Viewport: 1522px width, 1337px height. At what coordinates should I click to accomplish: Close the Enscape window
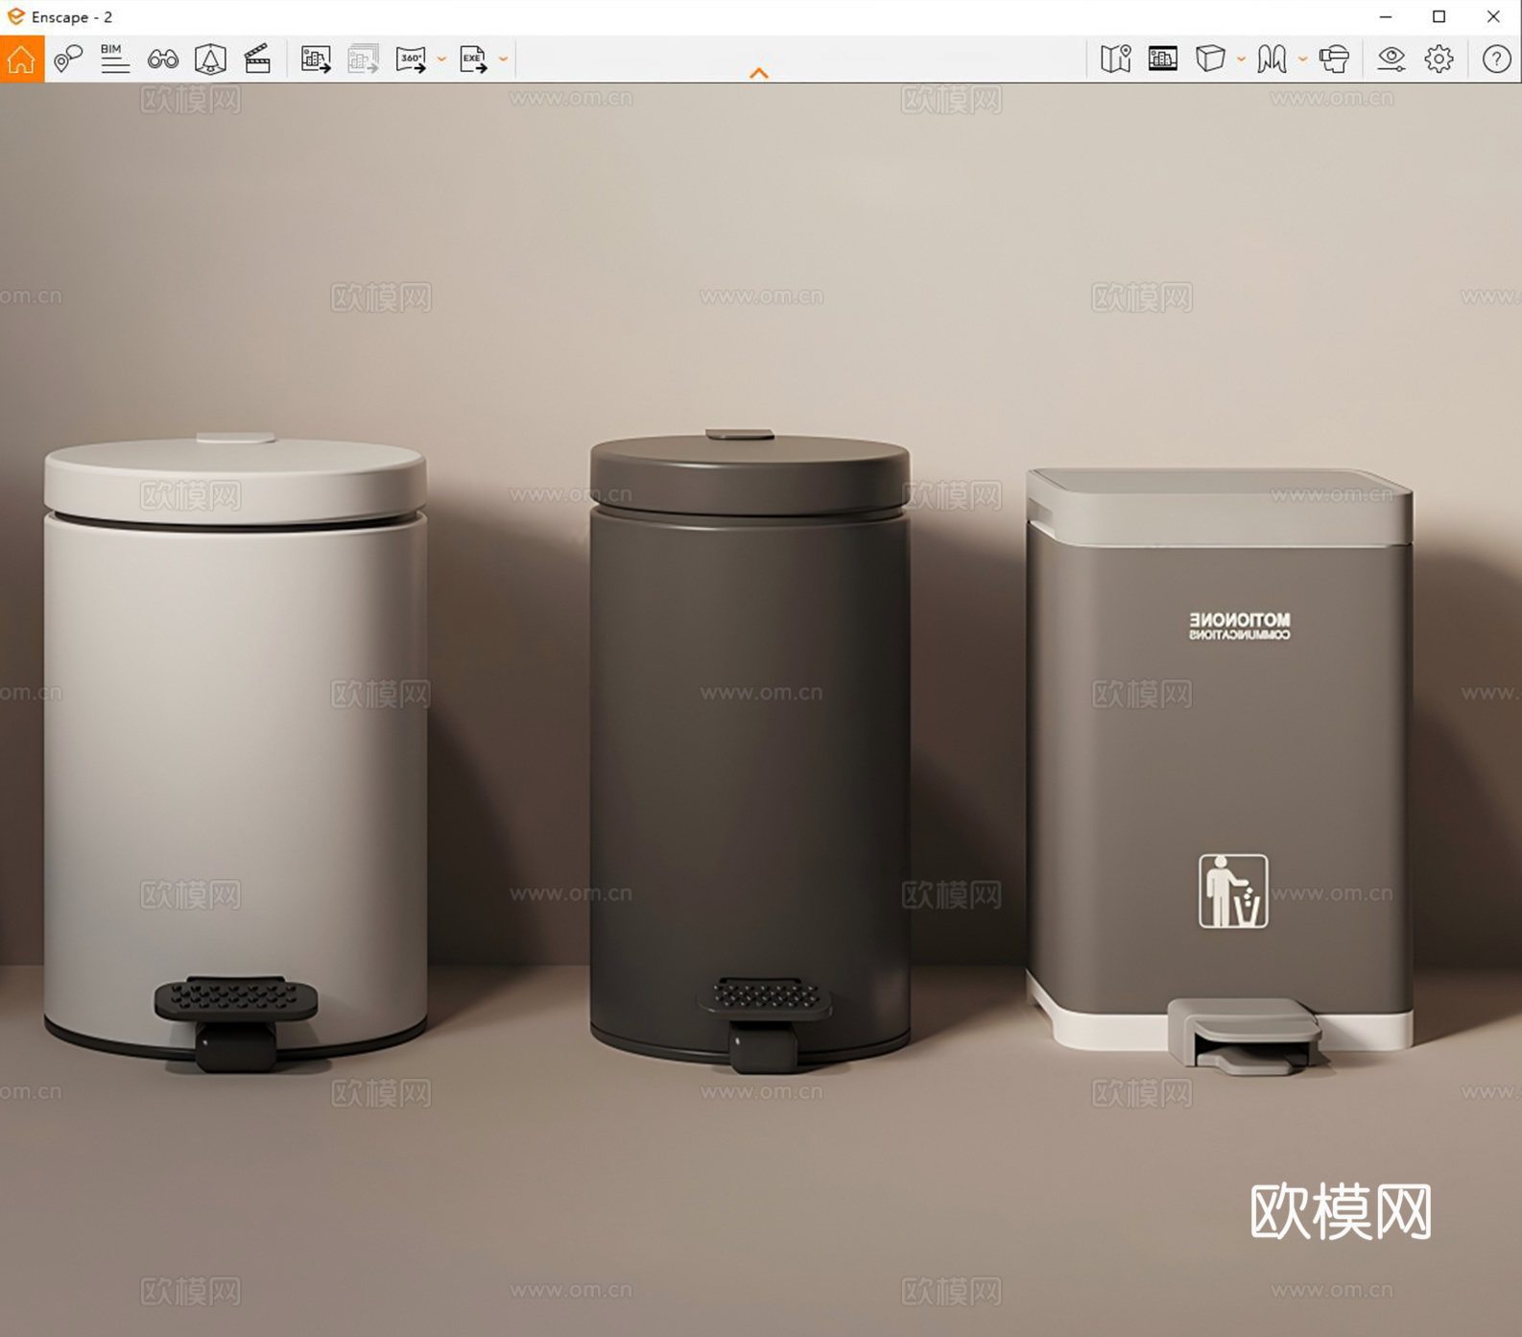tap(1493, 17)
